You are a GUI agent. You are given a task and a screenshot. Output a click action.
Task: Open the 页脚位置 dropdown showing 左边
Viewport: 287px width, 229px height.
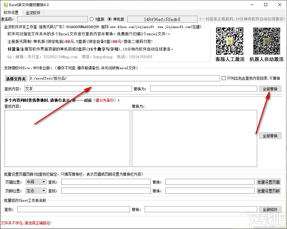[36, 191]
